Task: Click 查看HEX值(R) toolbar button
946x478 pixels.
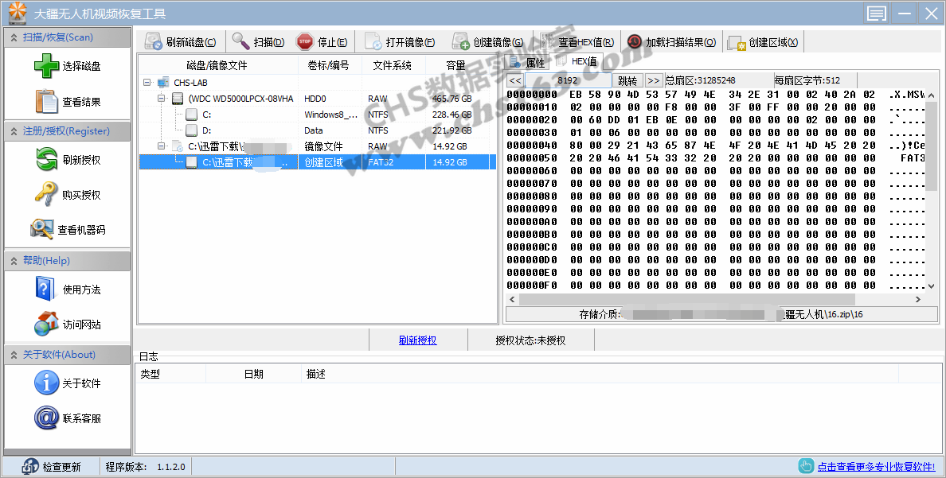Action: coord(578,41)
